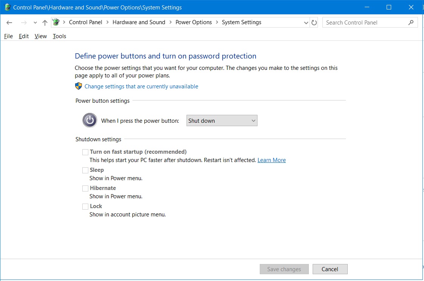
Task: Navigate to Hardware and Sound breadcrumb
Action: pyautogui.click(x=139, y=22)
